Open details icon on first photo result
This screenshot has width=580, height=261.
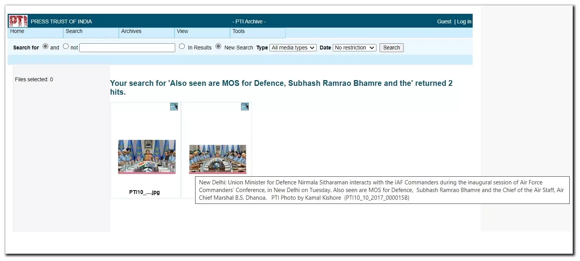(x=174, y=107)
